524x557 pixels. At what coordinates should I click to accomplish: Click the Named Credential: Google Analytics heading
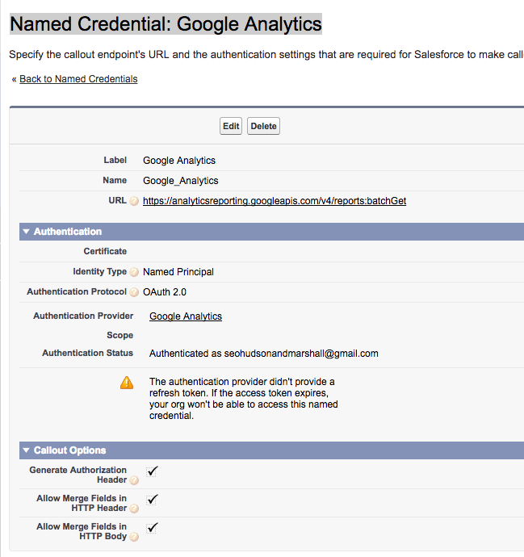coord(166,23)
